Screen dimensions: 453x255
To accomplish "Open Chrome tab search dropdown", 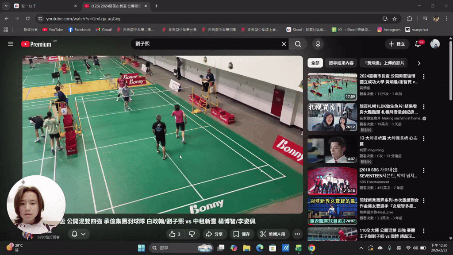I will pos(6,6).
